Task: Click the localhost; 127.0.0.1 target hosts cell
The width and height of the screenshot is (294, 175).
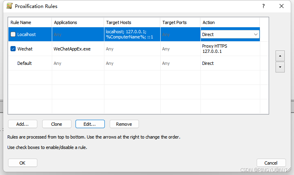Action: [x=132, y=34]
